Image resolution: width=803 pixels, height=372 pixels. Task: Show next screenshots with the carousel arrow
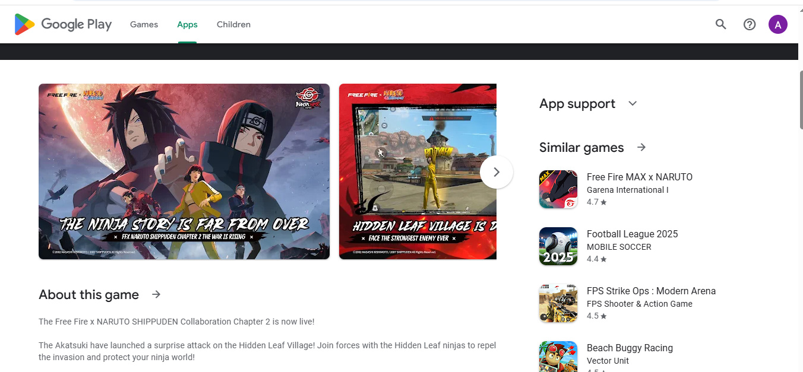pyautogui.click(x=497, y=172)
